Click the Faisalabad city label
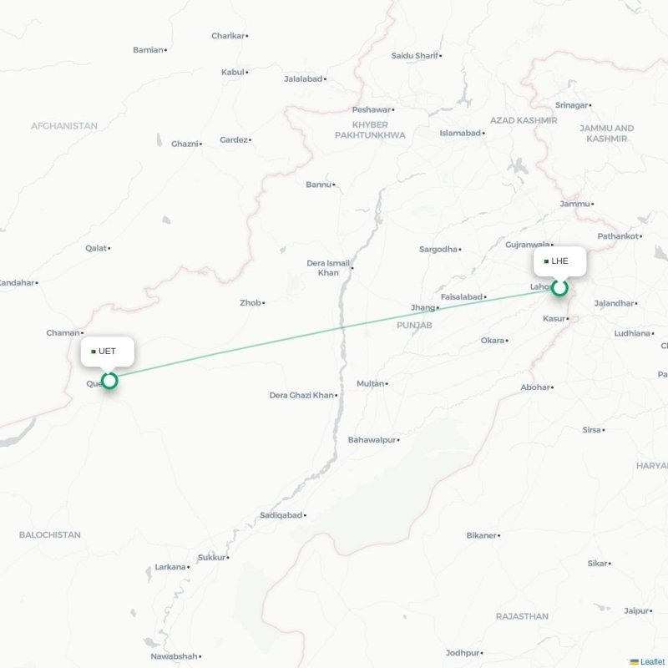This screenshot has height=668, width=668. (462, 296)
